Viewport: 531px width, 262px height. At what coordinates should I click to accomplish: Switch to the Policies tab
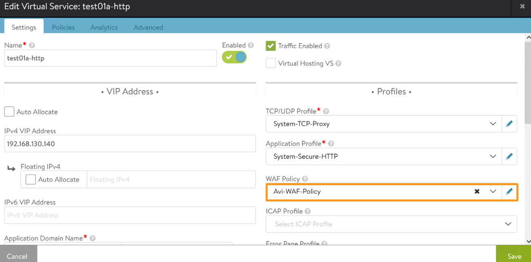pyautogui.click(x=63, y=27)
